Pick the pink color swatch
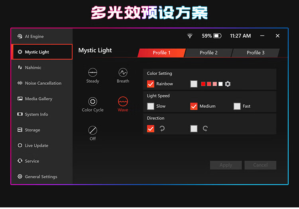This screenshot has width=299, height=209. point(215,84)
